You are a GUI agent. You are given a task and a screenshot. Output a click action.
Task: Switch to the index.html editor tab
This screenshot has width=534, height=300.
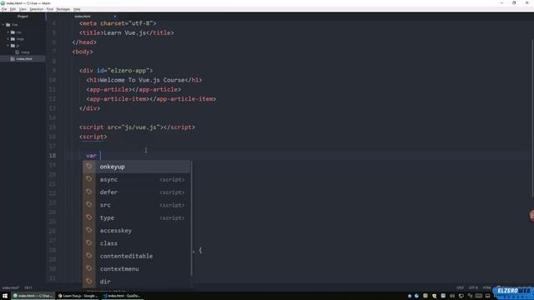click(x=83, y=17)
